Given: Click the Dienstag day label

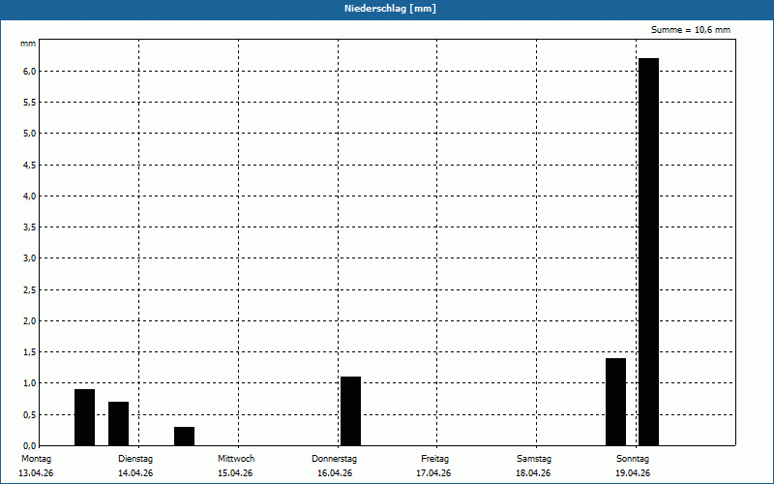Looking at the screenshot, I should pos(135,459).
